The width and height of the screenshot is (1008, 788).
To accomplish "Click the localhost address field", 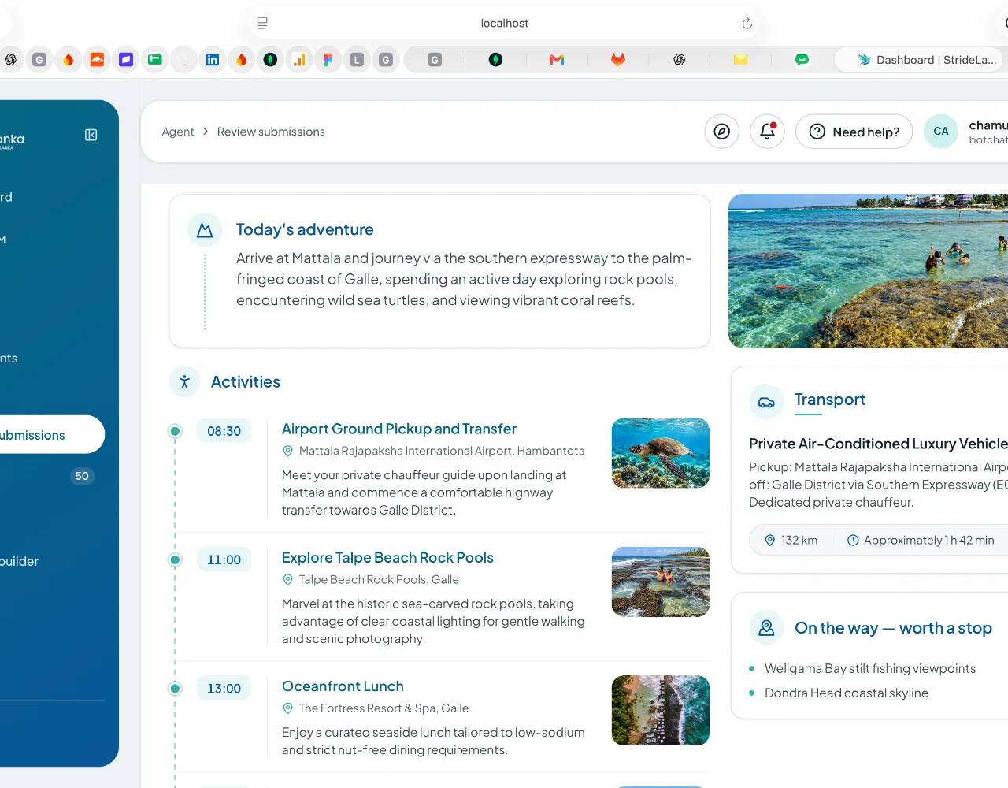I will point(505,24).
